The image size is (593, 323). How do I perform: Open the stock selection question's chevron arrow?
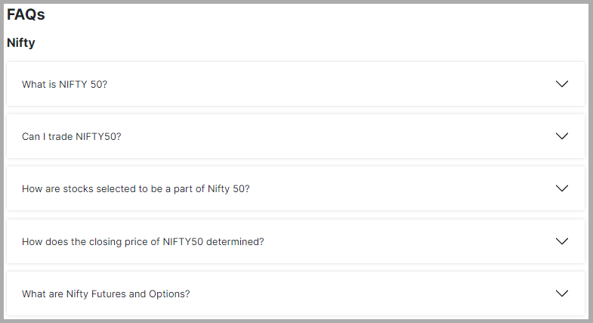(x=561, y=188)
